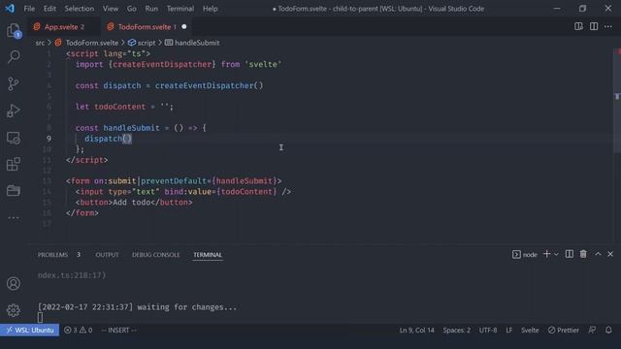Change end of line via LF
Screen dimensions: 621x349
pos(508,330)
